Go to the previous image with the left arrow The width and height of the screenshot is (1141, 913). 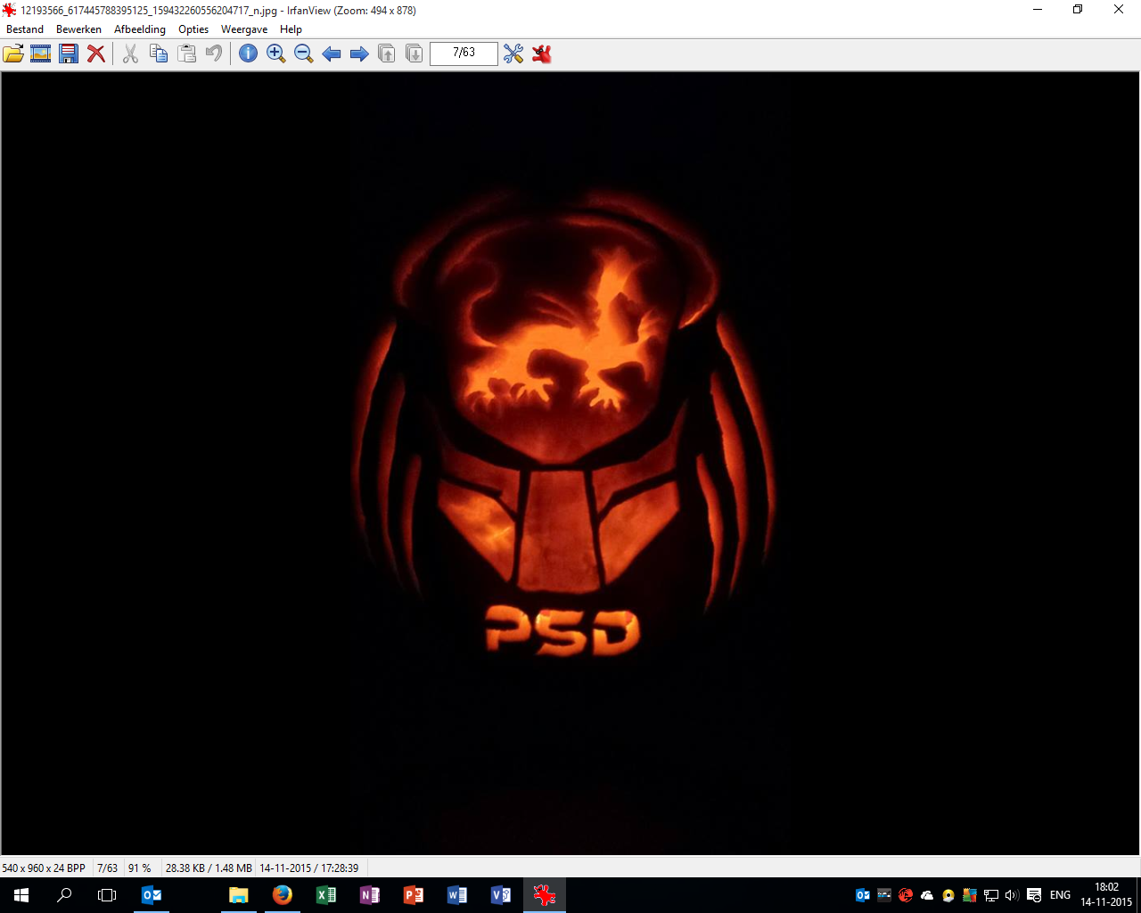click(x=331, y=53)
